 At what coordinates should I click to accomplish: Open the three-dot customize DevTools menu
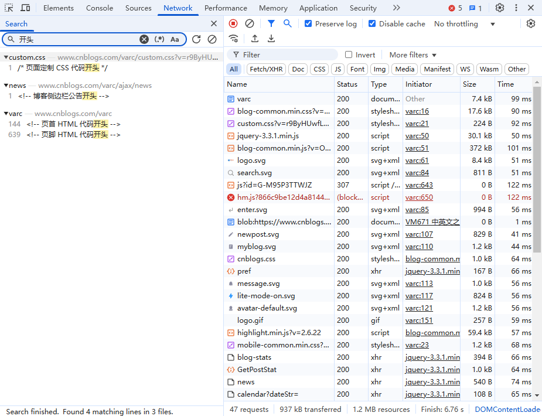pos(516,8)
